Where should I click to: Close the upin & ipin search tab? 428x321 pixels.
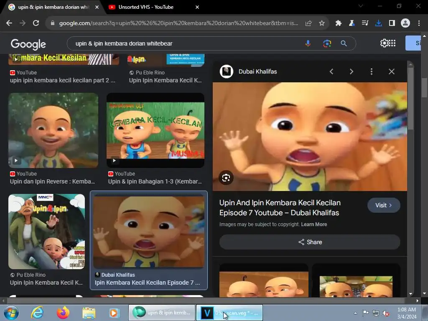pos(97,7)
